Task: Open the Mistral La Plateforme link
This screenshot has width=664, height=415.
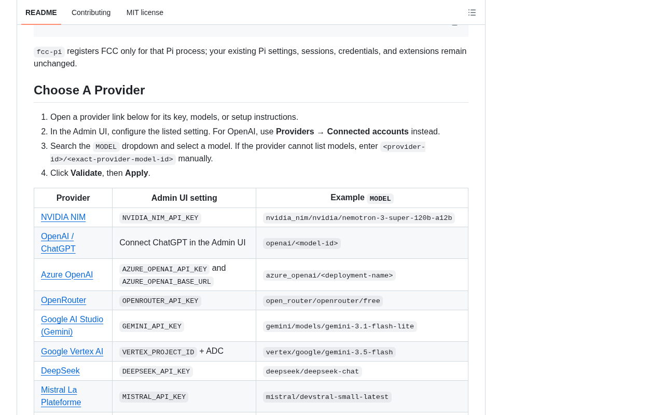Action: pyautogui.click(x=61, y=396)
